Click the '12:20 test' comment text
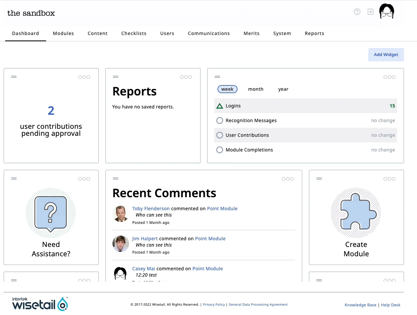The height and width of the screenshot is (315, 417). pos(146,275)
